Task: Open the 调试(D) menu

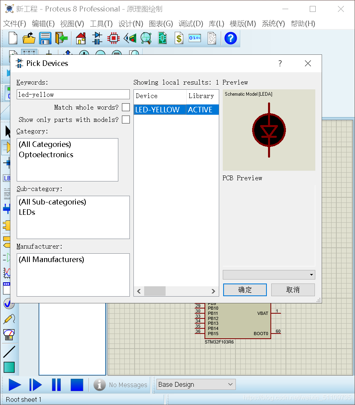Action: click(191, 24)
